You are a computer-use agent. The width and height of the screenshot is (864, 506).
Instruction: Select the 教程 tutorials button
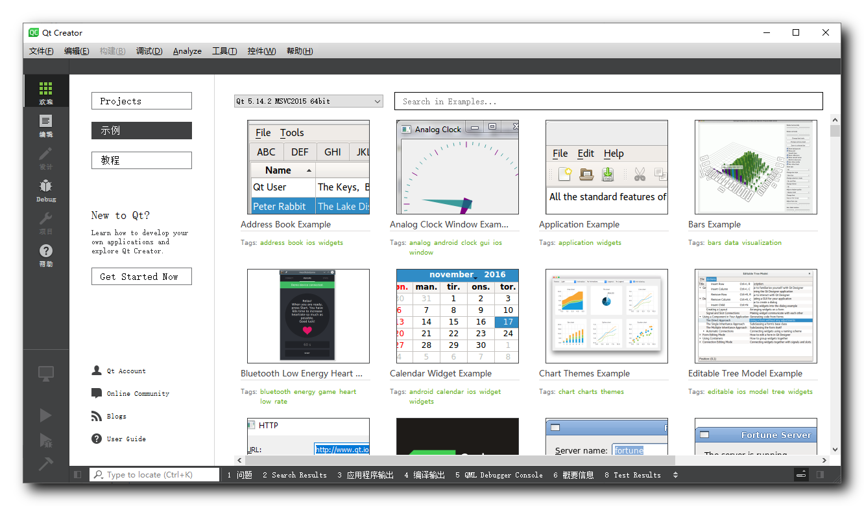point(141,160)
